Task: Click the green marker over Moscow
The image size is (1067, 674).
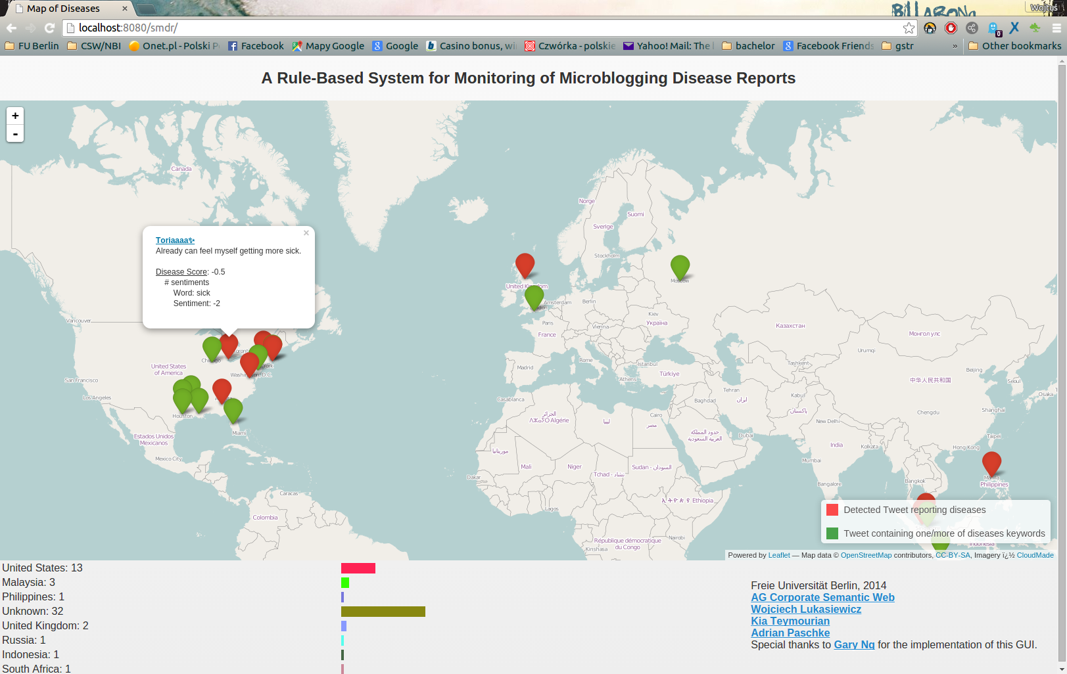Action: click(x=680, y=266)
